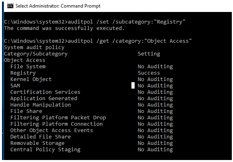
Task: Click the 'Setting' column header text
Action: coord(149,54)
